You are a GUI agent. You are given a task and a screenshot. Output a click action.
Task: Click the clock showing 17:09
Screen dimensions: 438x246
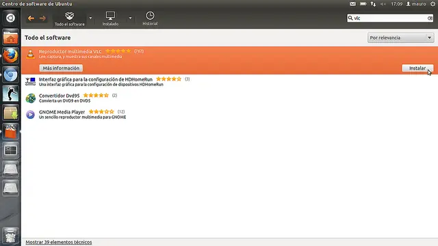397,4
